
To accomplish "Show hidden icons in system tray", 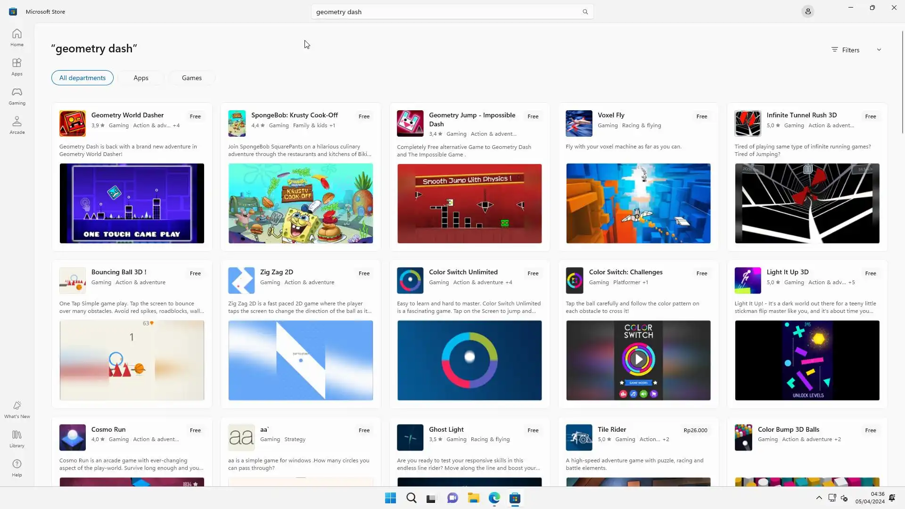I will (x=819, y=498).
